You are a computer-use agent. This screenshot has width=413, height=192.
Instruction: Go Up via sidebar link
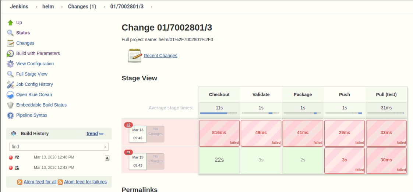tap(19, 22)
